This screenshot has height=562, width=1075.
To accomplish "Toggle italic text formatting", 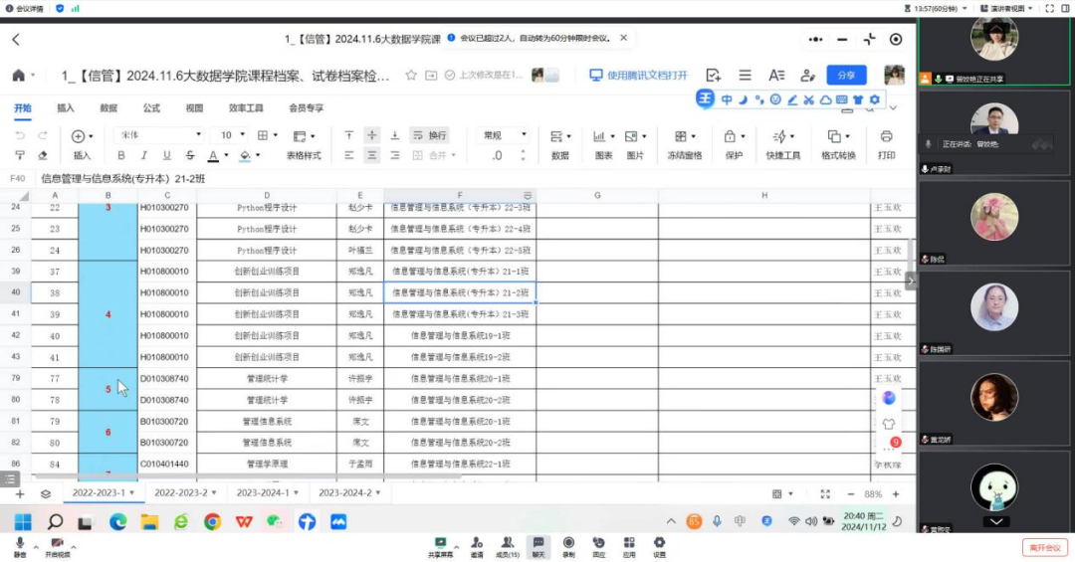I will click(x=143, y=155).
